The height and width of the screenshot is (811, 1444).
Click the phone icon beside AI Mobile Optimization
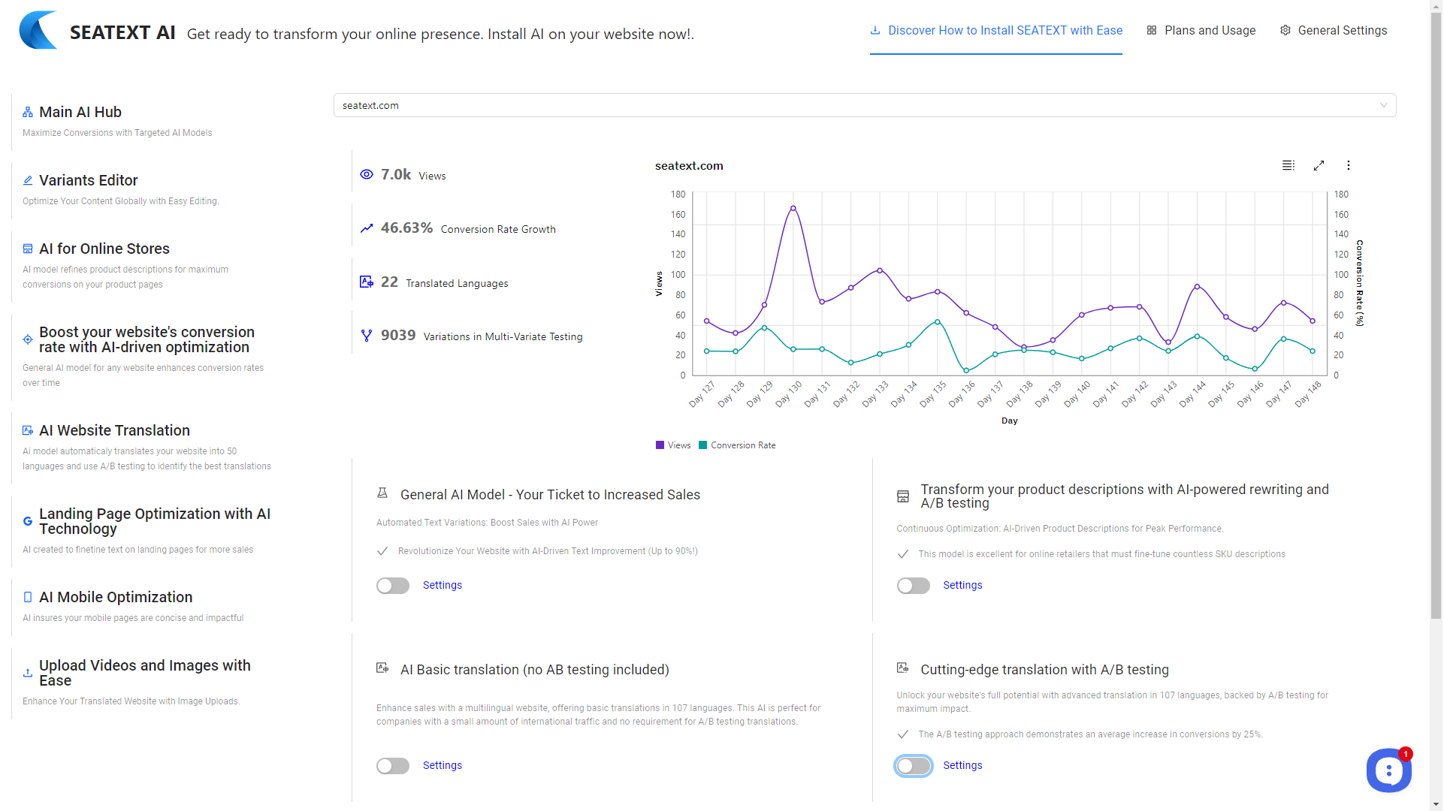click(x=28, y=598)
